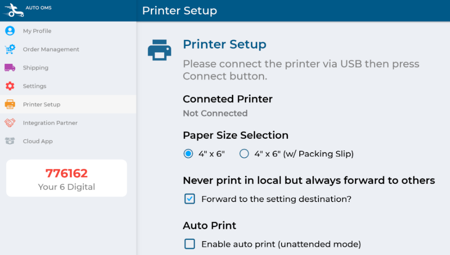Click the My Profile user icon
This screenshot has height=255, width=450.
(10, 31)
